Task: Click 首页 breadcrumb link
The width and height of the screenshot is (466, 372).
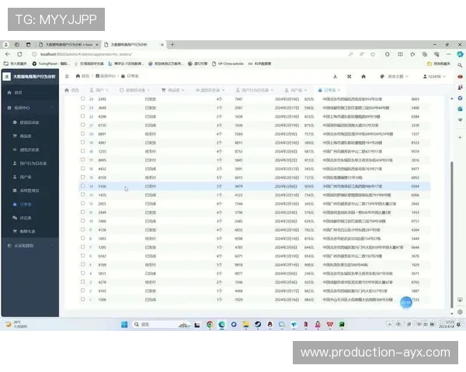Action: pos(85,77)
